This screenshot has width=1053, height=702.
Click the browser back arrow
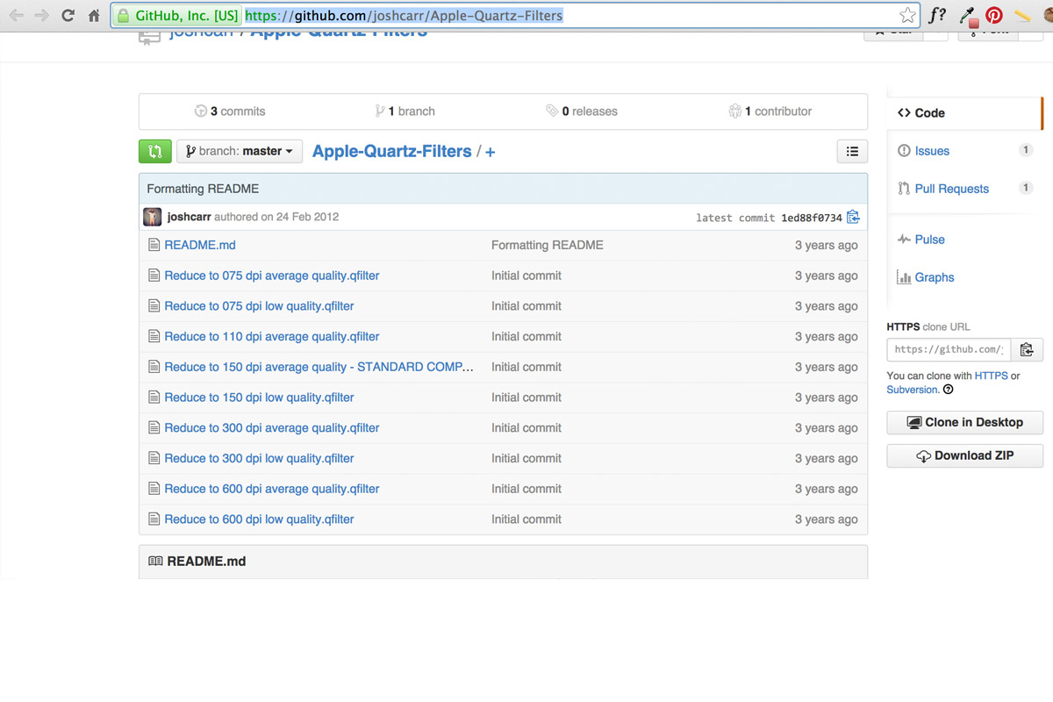coord(16,15)
